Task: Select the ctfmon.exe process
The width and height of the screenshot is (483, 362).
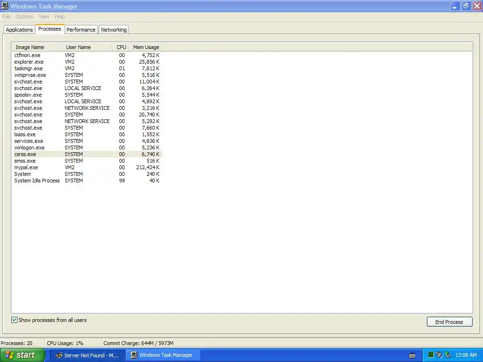Action: [x=87, y=55]
